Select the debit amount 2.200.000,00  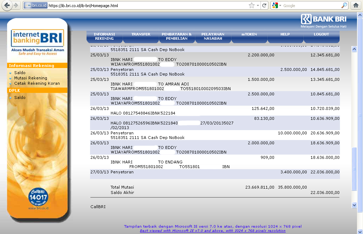pyautogui.click(x=261, y=55)
